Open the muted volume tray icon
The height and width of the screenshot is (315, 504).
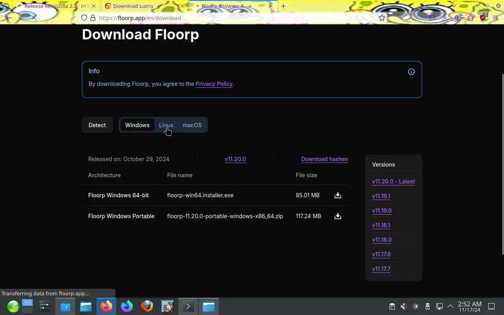(404, 306)
